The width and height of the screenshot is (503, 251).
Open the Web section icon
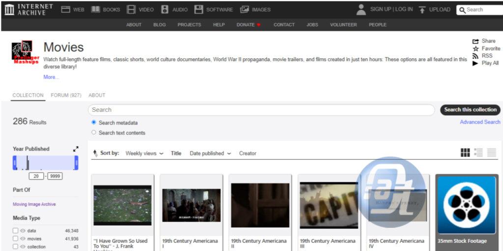[x=66, y=10]
